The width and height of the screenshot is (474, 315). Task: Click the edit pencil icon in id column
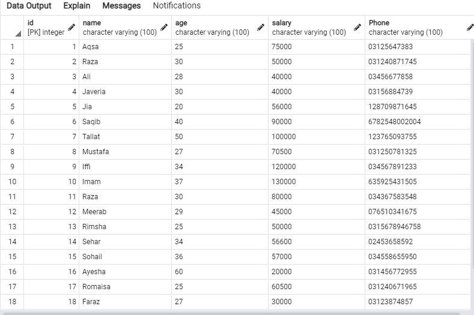[x=71, y=27]
